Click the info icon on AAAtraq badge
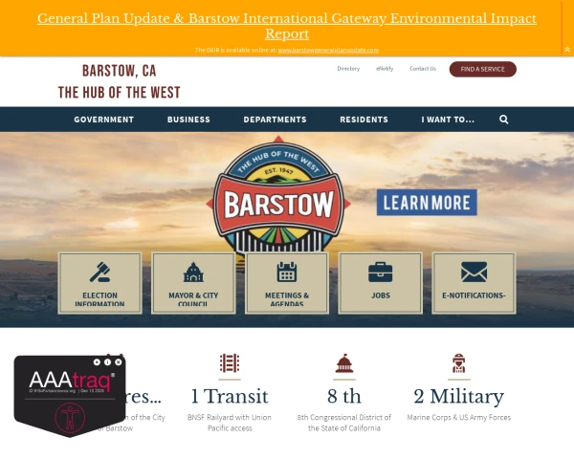 (107, 362)
